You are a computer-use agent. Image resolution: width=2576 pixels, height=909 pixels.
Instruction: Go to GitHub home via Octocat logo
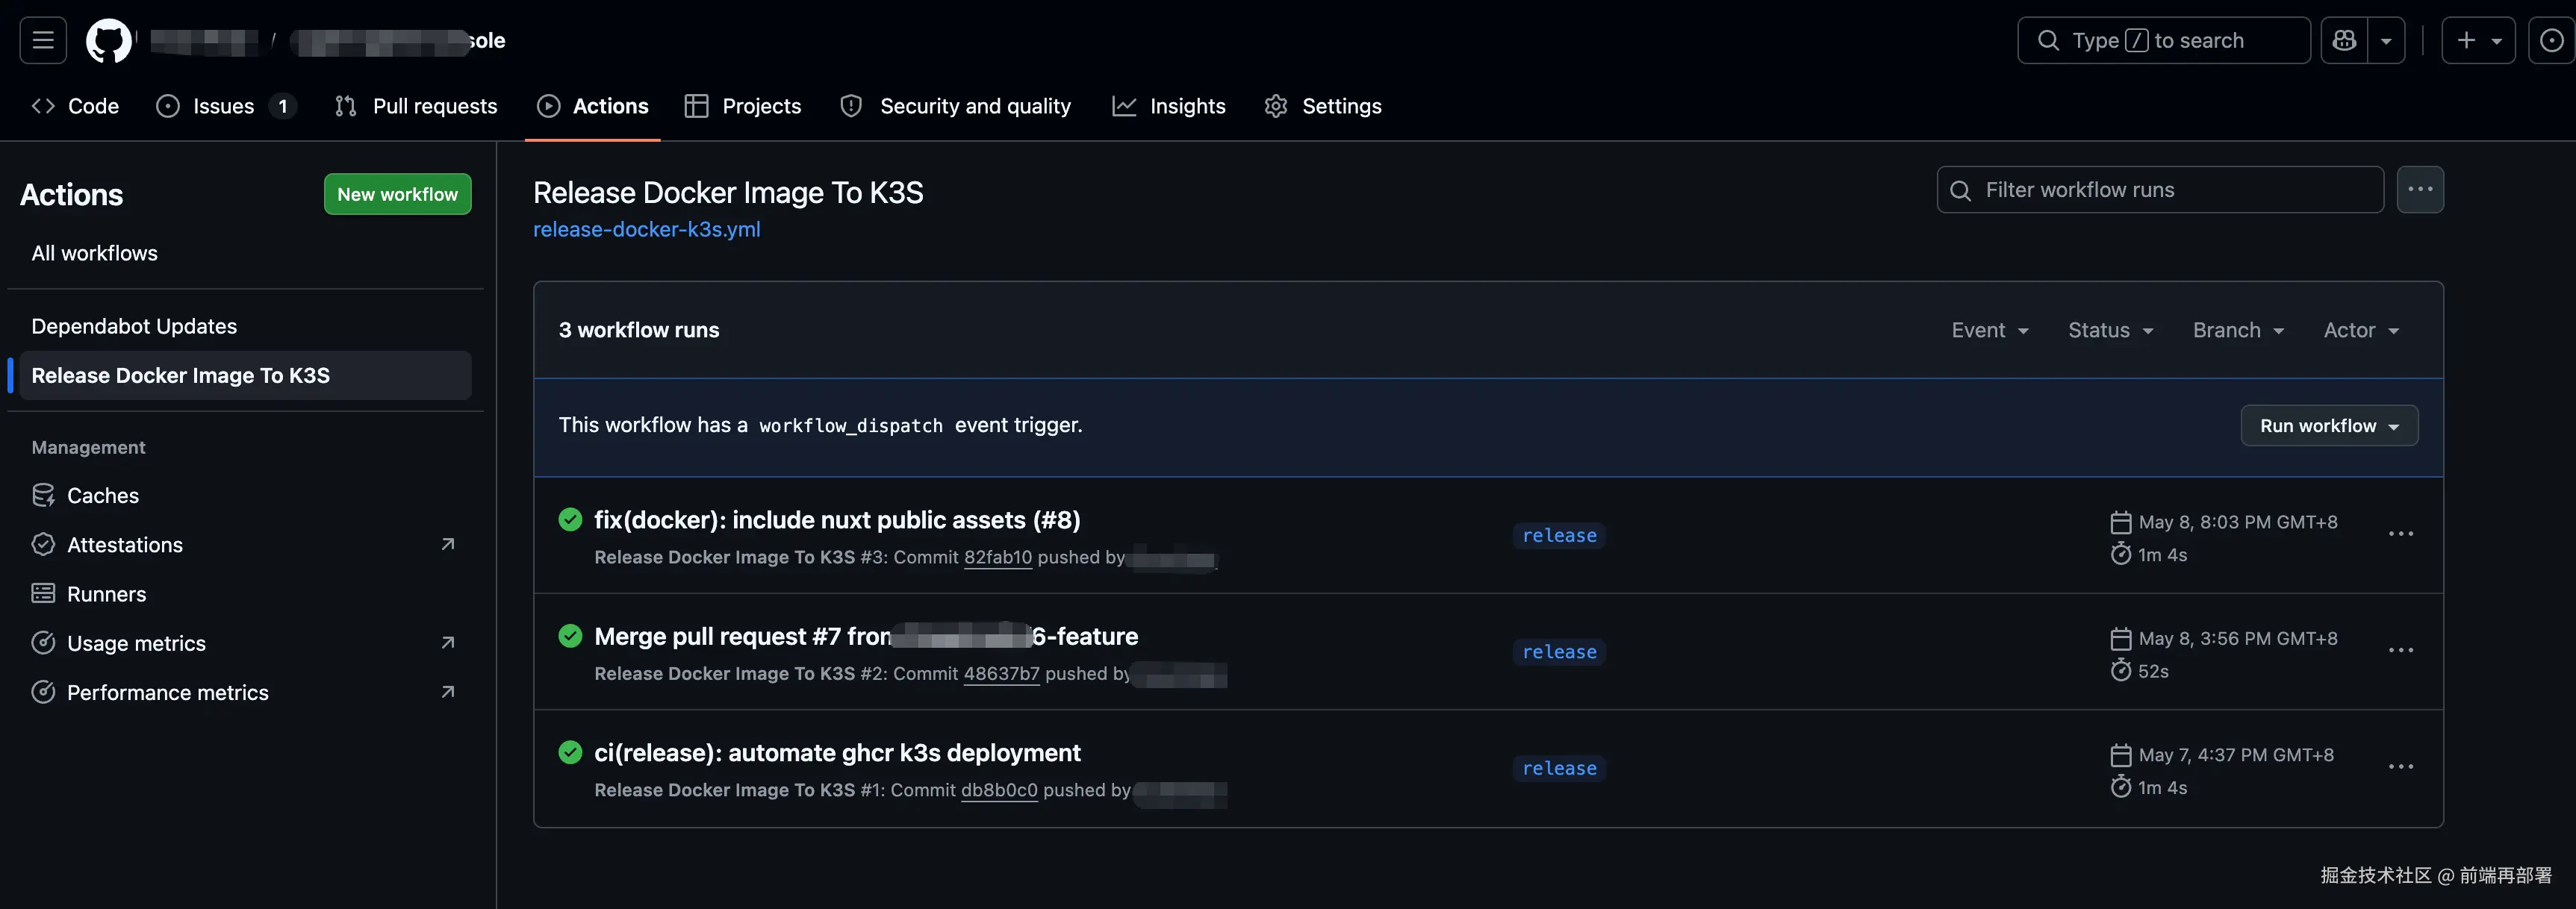click(x=108, y=40)
